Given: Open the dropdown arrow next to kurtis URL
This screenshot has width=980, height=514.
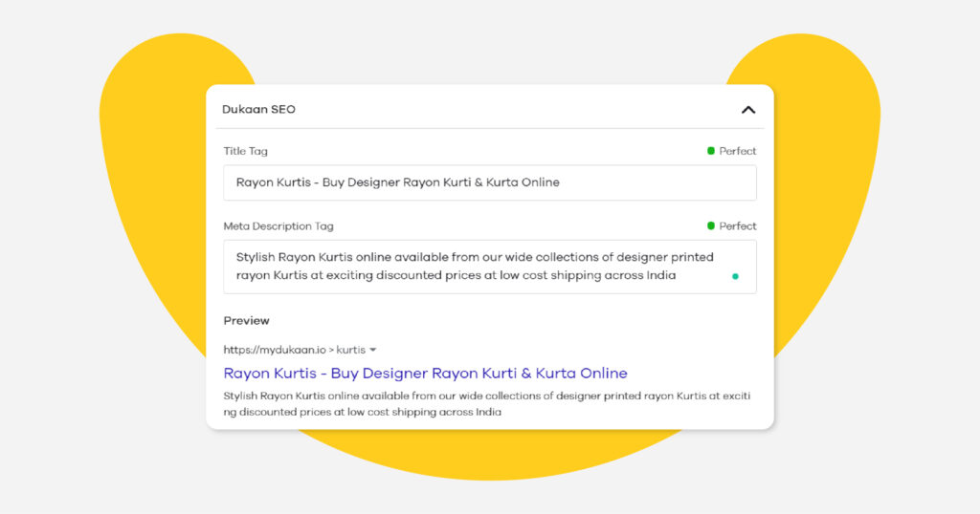Looking at the screenshot, I should 373,350.
